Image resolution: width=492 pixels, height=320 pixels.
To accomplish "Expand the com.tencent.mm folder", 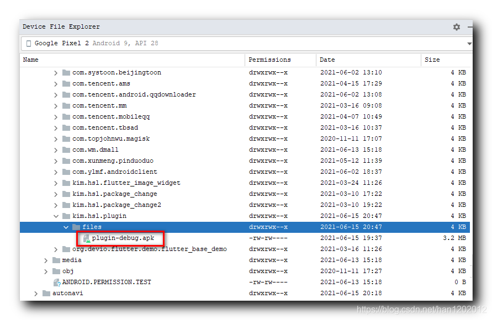I will pos(56,106).
